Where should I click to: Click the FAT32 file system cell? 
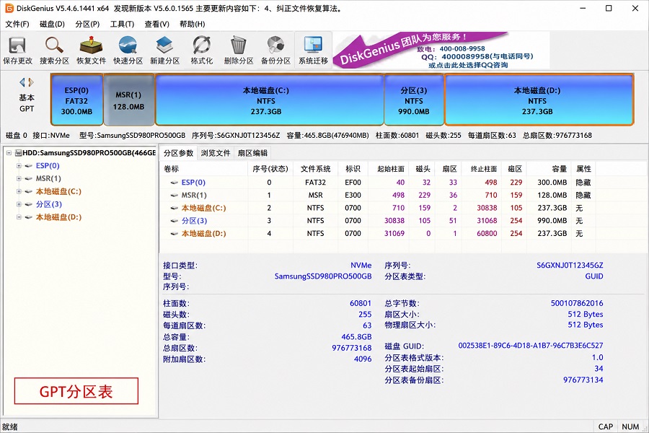tap(315, 183)
